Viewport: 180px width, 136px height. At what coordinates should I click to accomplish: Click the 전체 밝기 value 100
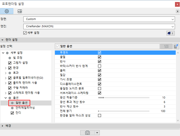163,111
